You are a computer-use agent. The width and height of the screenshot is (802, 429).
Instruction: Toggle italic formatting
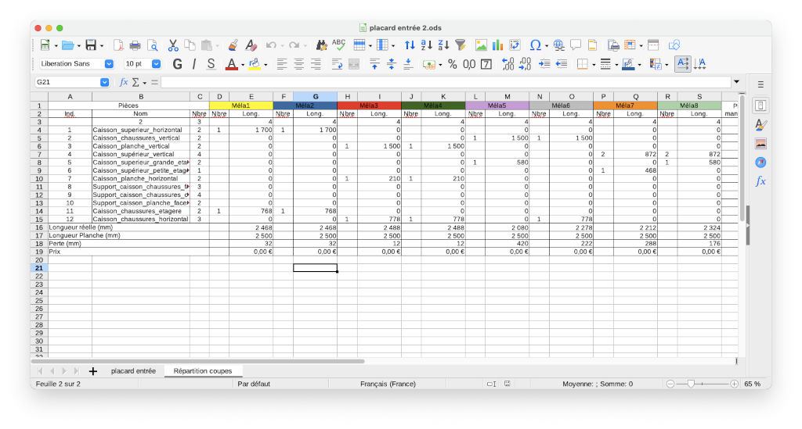(x=194, y=64)
